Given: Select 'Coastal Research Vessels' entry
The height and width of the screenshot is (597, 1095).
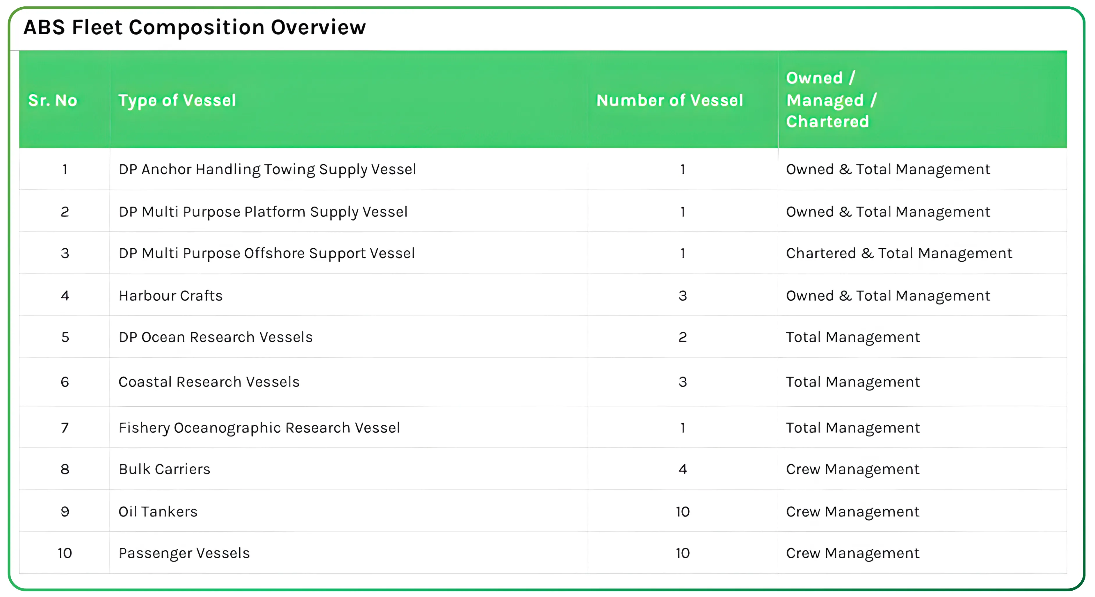Looking at the screenshot, I should tap(209, 382).
